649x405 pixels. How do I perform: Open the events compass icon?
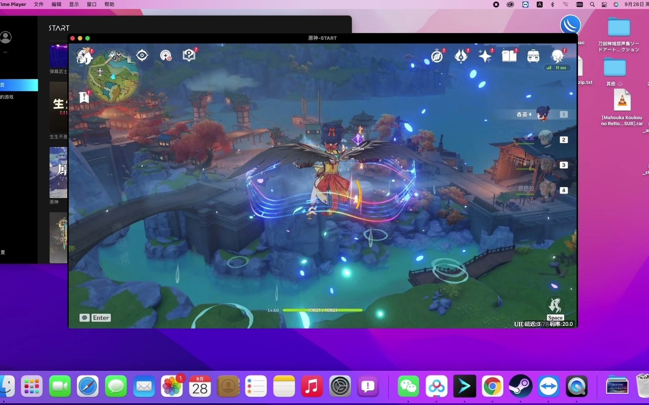point(437,56)
